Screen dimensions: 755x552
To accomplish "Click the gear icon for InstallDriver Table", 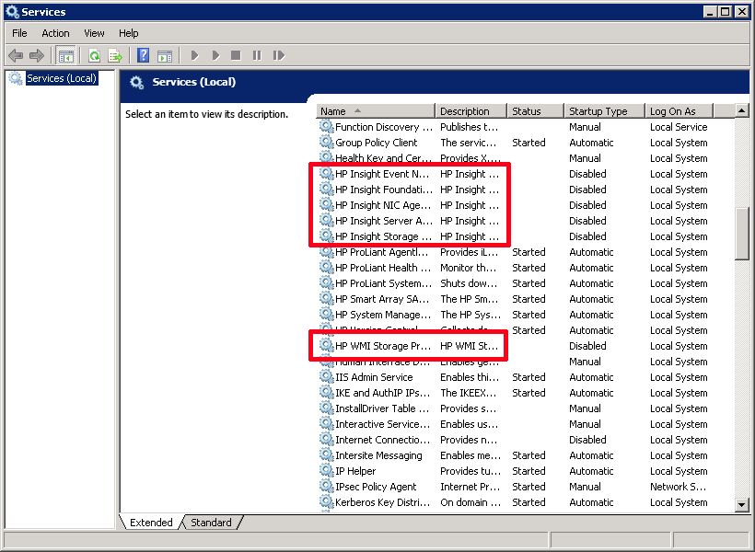I will (327, 408).
